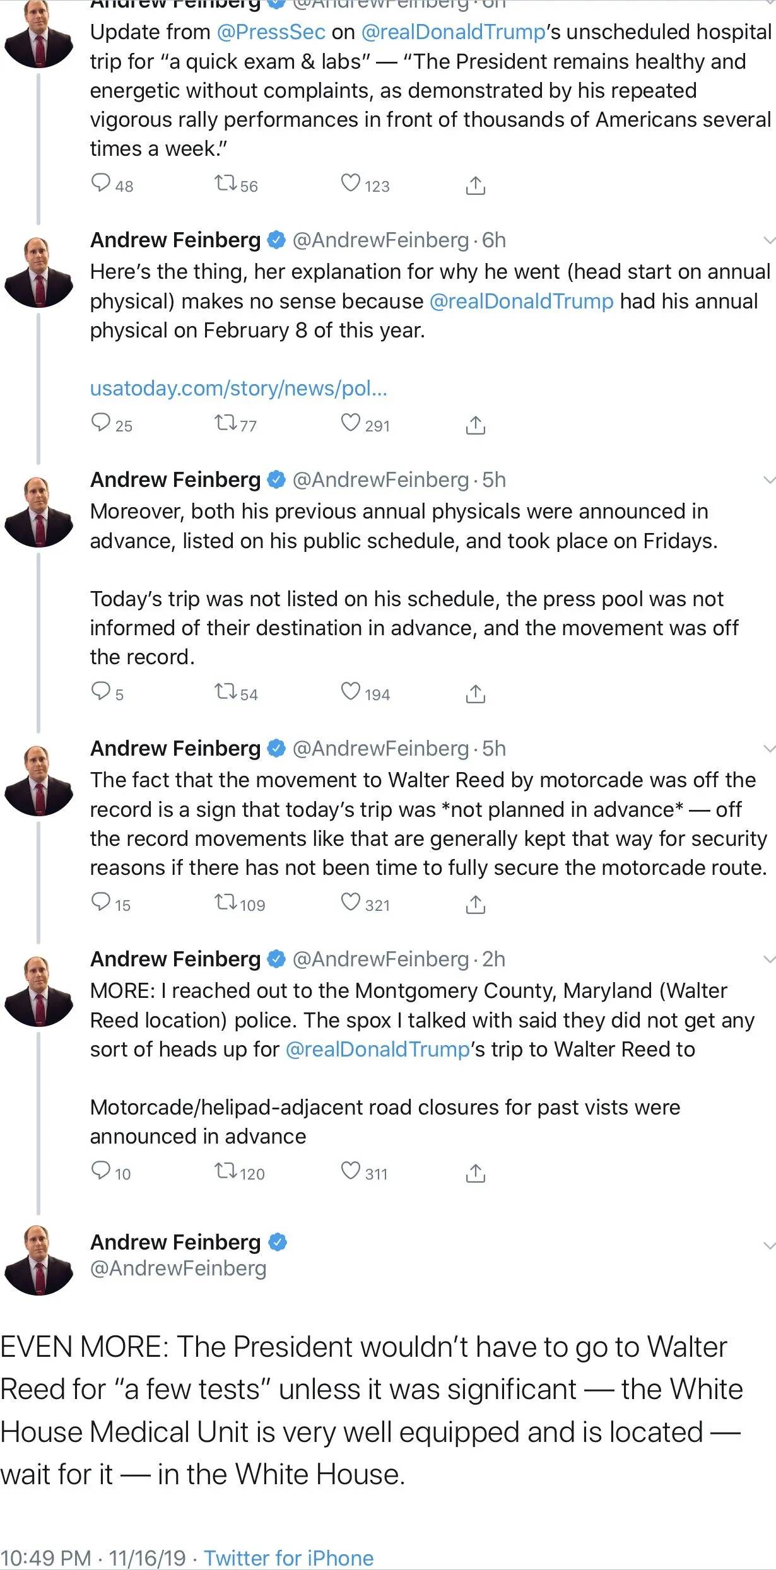
Task: Open the usatoday.com story link
Action: coord(238,389)
